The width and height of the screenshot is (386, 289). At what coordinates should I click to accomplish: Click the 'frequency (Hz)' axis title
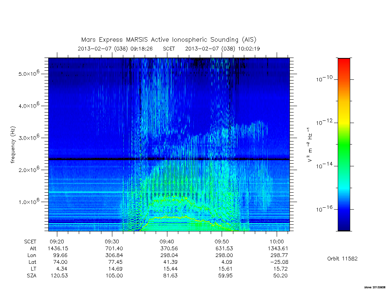[x=13, y=145]
